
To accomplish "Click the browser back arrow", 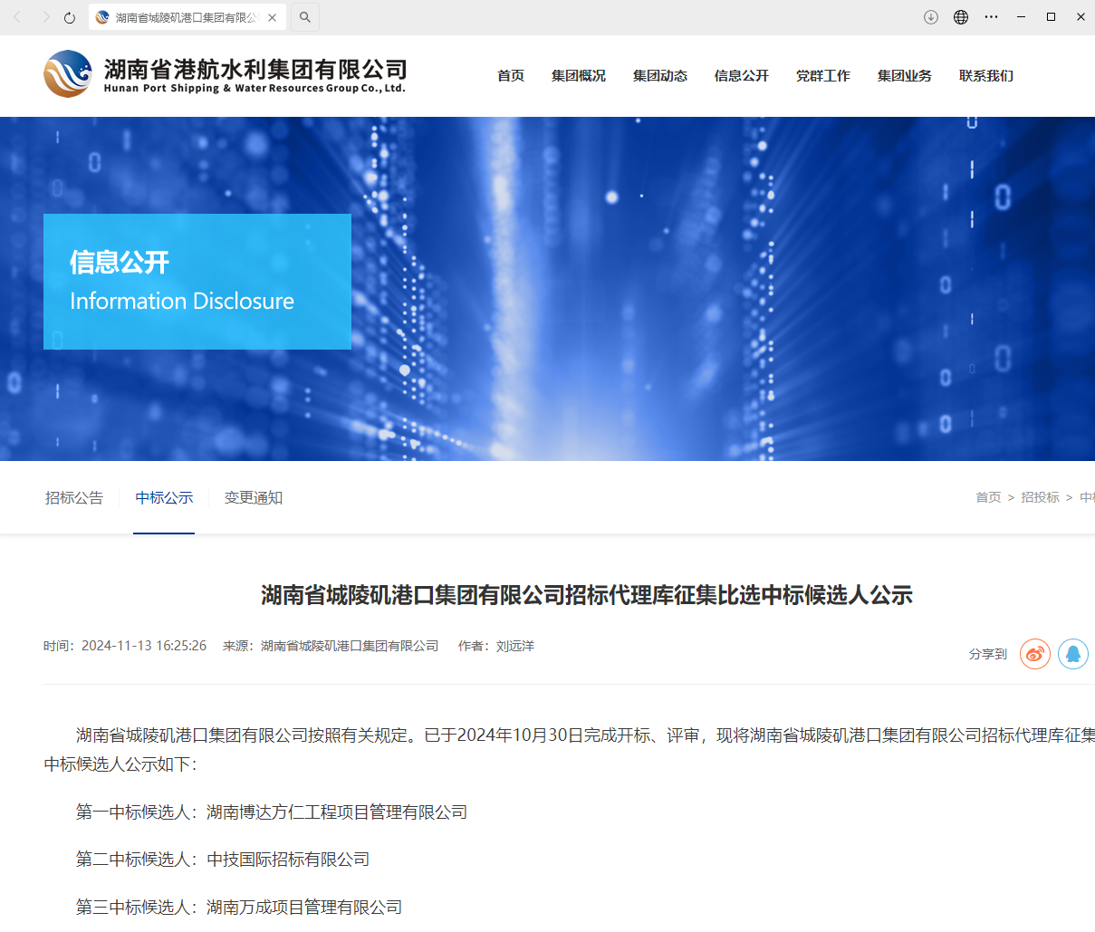I will (x=17, y=17).
